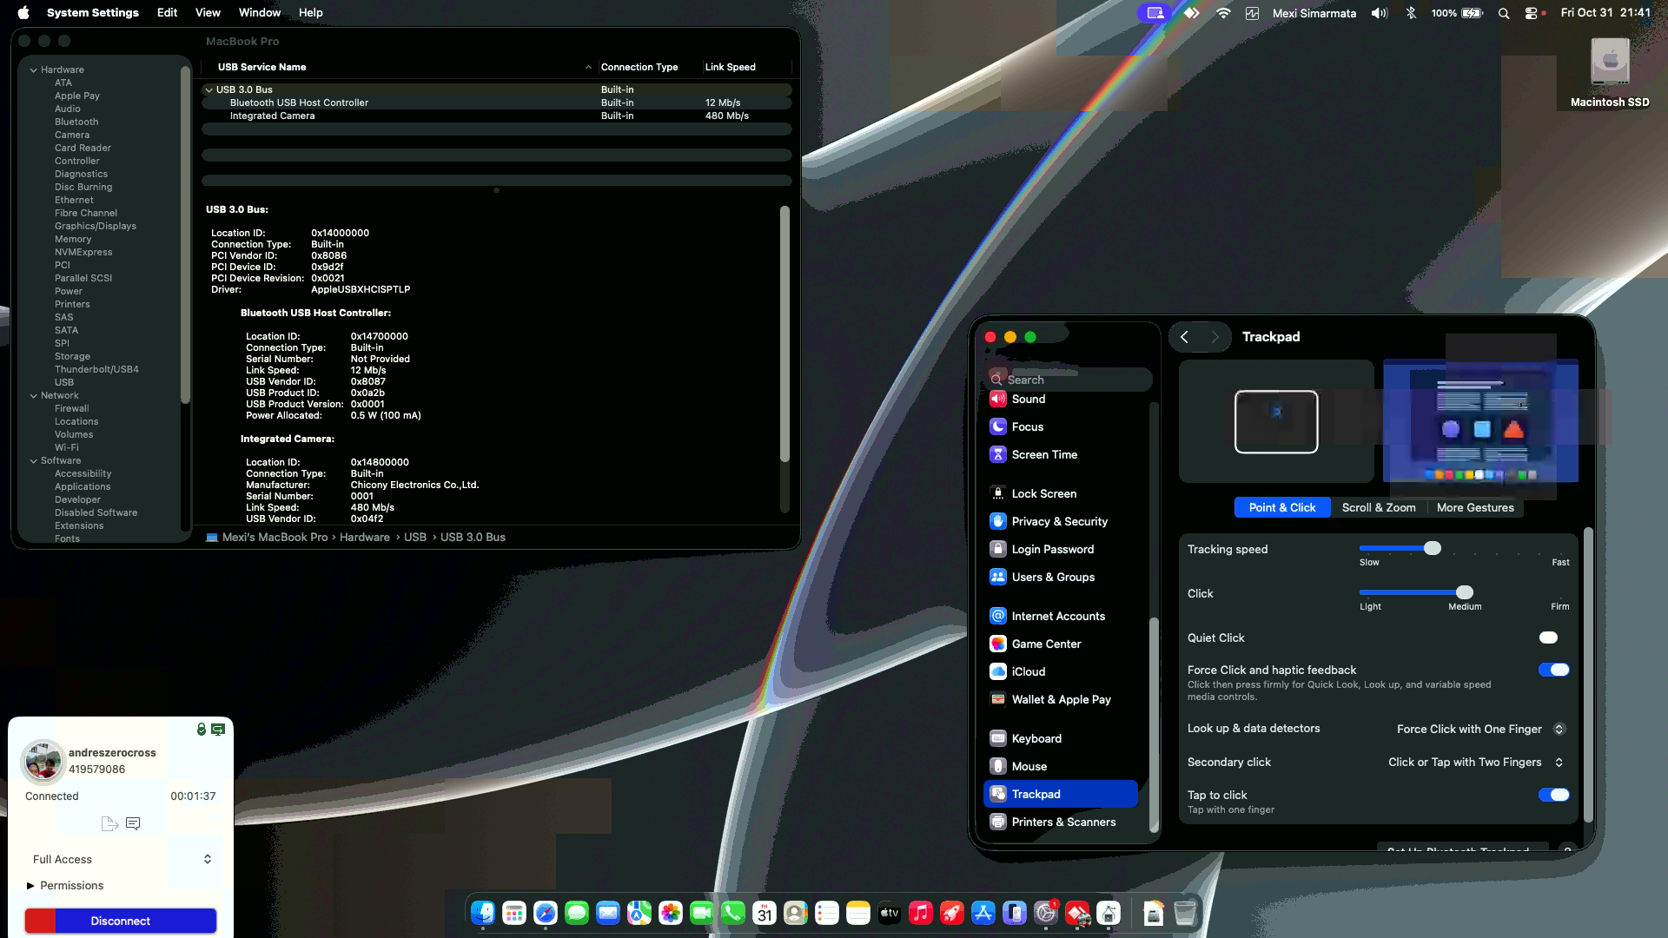The height and width of the screenshot is (938, 1668).
Task: Collapse the Software tree section
Action: [x=33, y=460]
